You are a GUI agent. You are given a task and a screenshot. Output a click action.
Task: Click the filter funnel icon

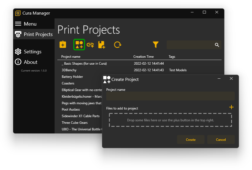[x=156, y=45]
